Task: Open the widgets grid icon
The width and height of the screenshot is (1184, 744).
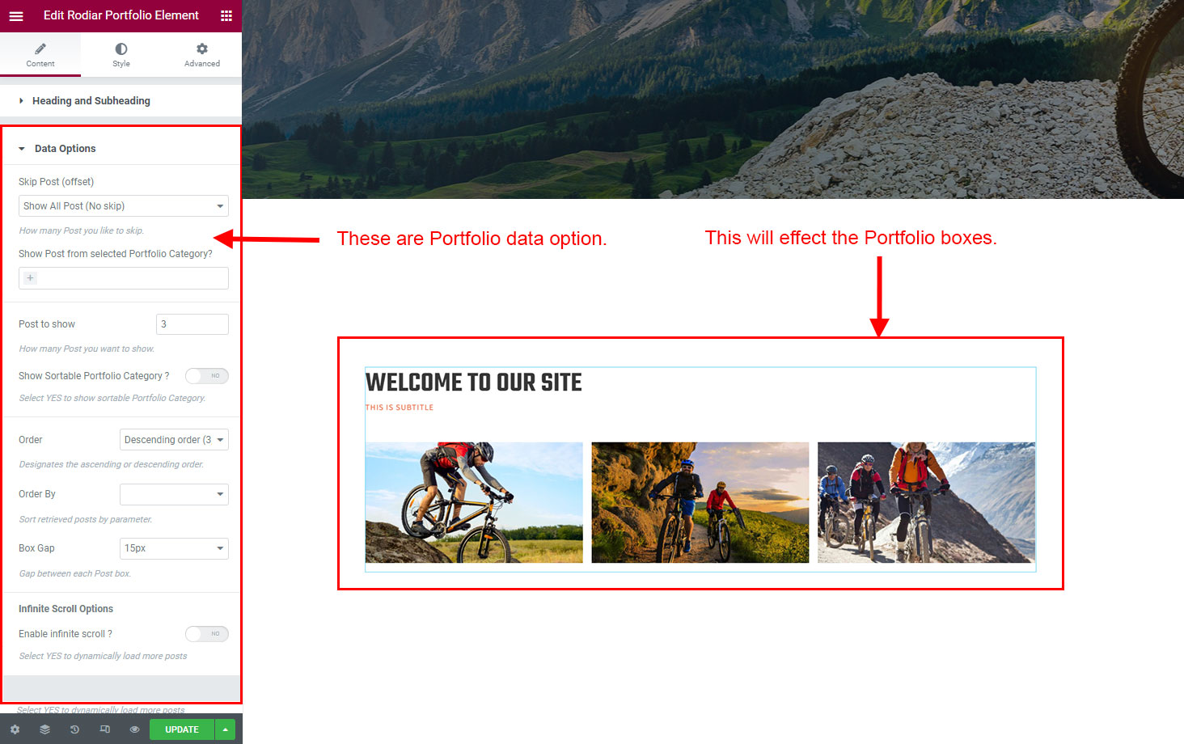Action: click(226, 15)
